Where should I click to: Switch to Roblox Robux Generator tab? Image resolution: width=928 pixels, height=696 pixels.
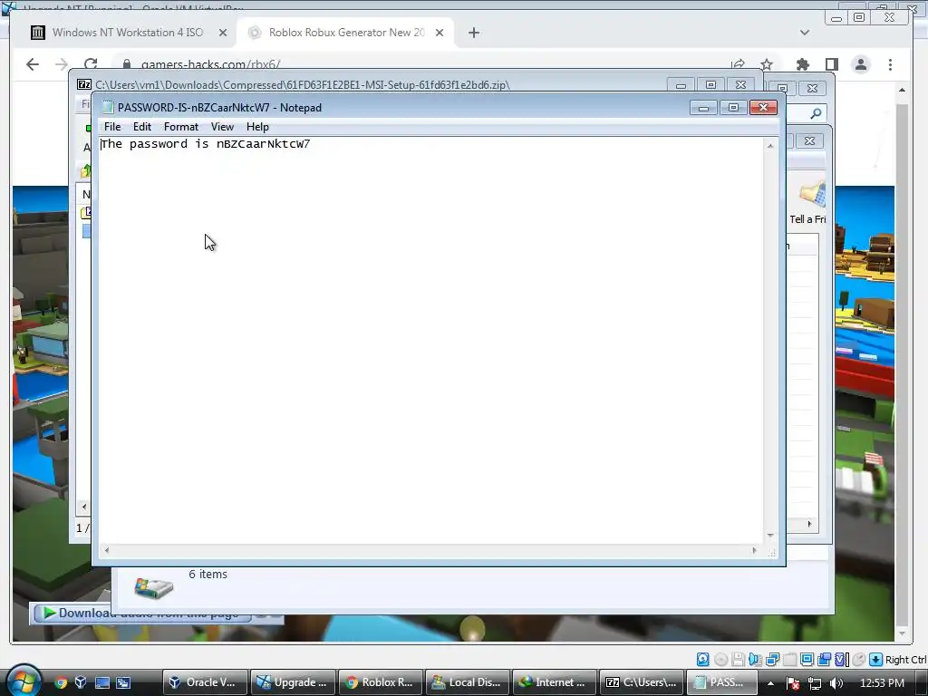(347, 33)
